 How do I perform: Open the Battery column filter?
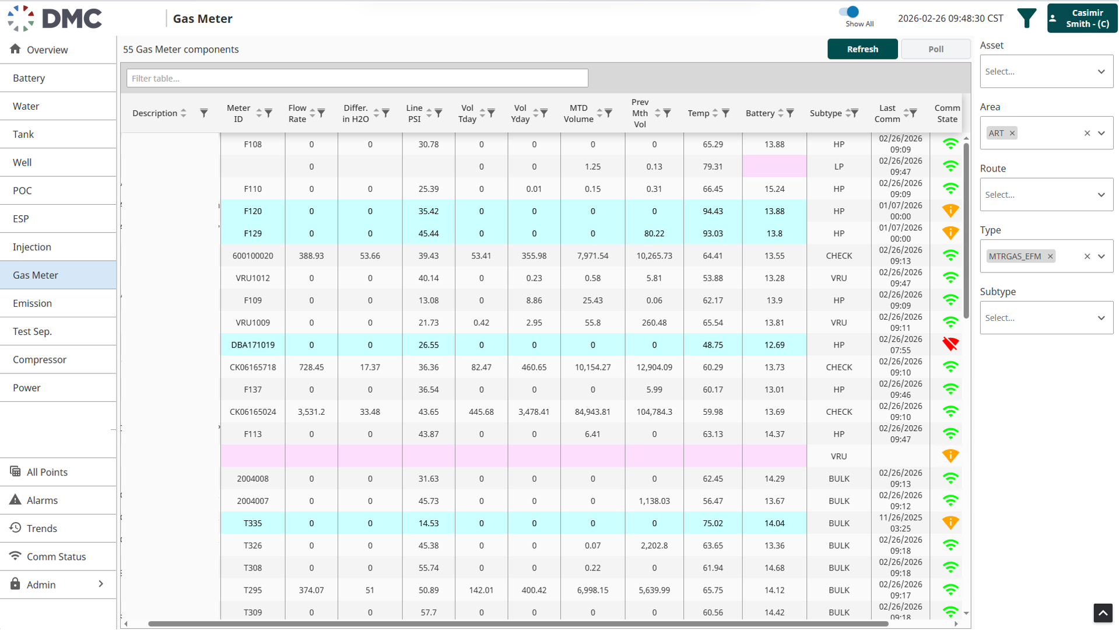tap(790, 113)
